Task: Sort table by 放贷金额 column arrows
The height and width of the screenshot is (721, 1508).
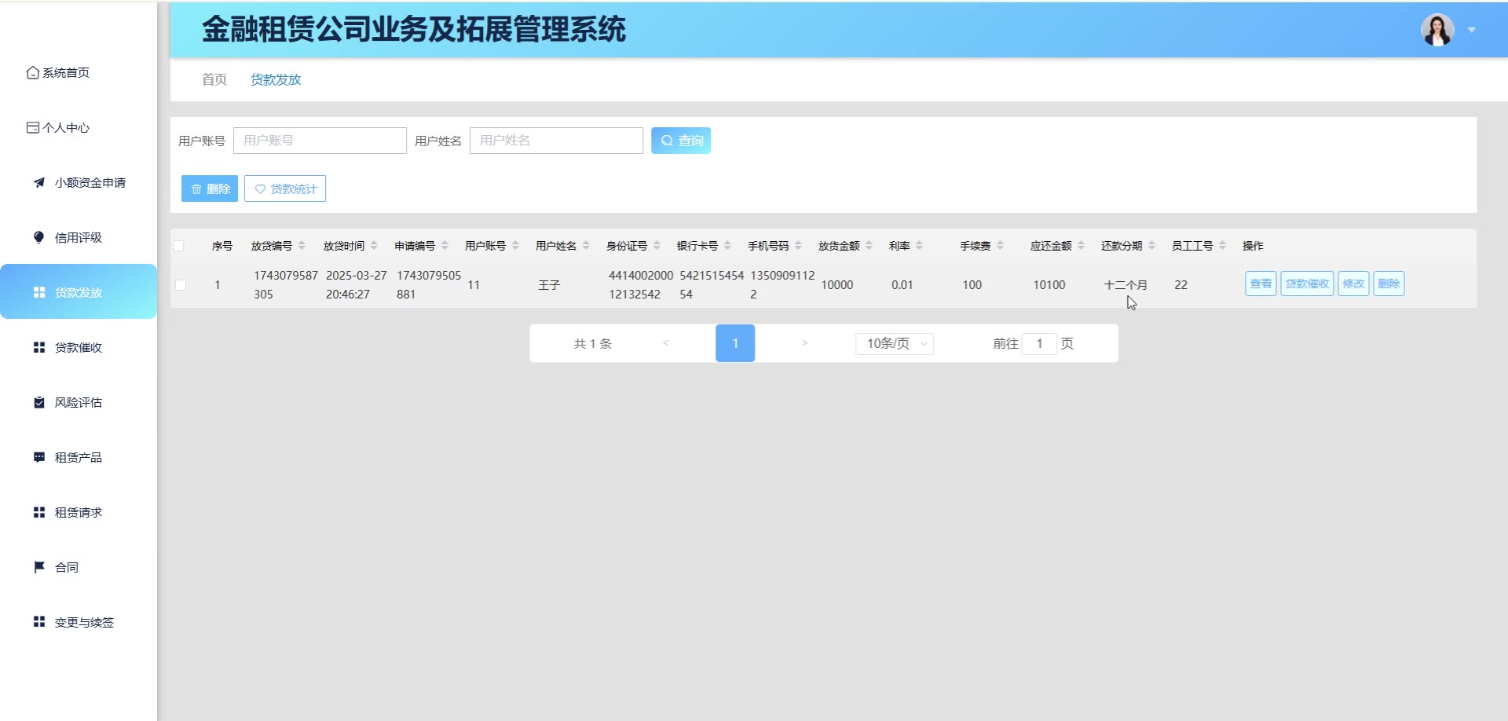Action: click(869, 246)
